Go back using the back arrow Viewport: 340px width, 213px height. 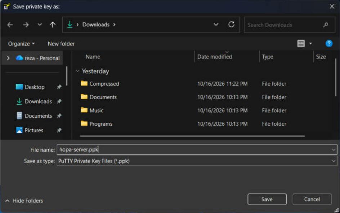[x=10, y=25]
